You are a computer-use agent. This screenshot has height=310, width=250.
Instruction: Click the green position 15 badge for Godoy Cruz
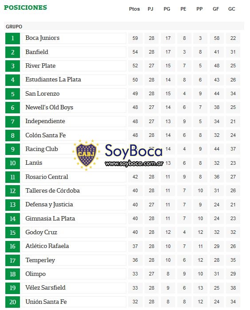point(12,232)
